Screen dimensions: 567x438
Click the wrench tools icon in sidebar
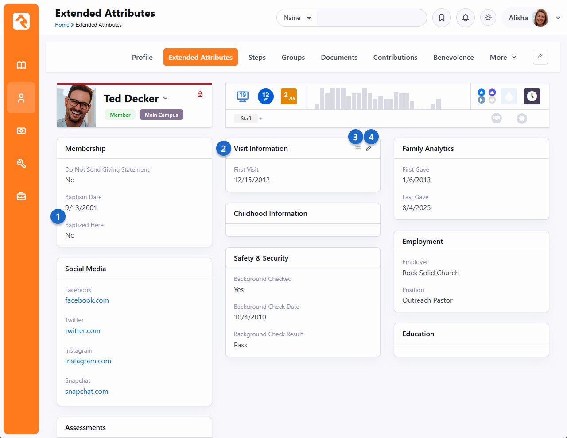[x=21, y=164]
